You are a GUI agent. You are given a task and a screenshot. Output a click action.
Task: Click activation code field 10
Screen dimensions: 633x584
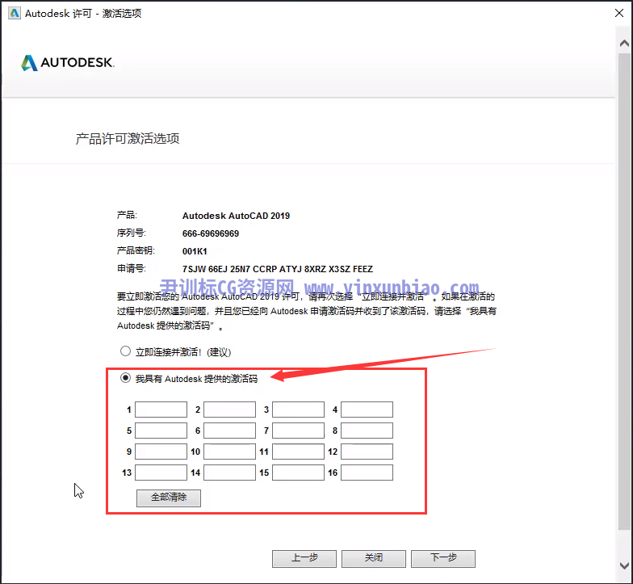pyautogui.click(x=229, y=452)
